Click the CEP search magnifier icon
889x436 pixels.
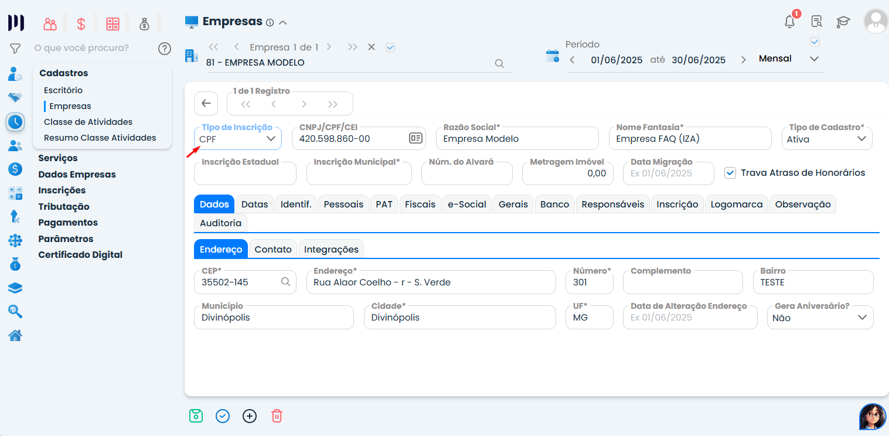pyautogui.click(x=285, y=282)
